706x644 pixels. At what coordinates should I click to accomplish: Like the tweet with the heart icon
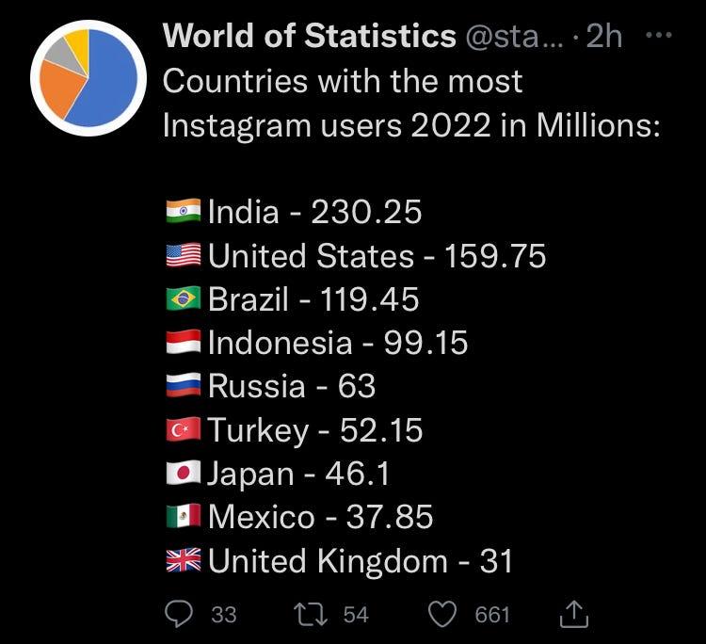pyautogui.click(x=442, y=614)
